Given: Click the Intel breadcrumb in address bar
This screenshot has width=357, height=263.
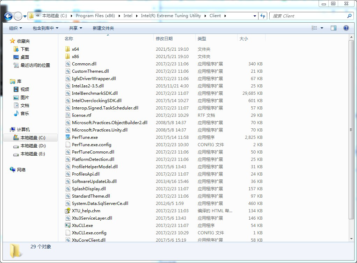Looking at the screenshot, I should click(128, 16).
